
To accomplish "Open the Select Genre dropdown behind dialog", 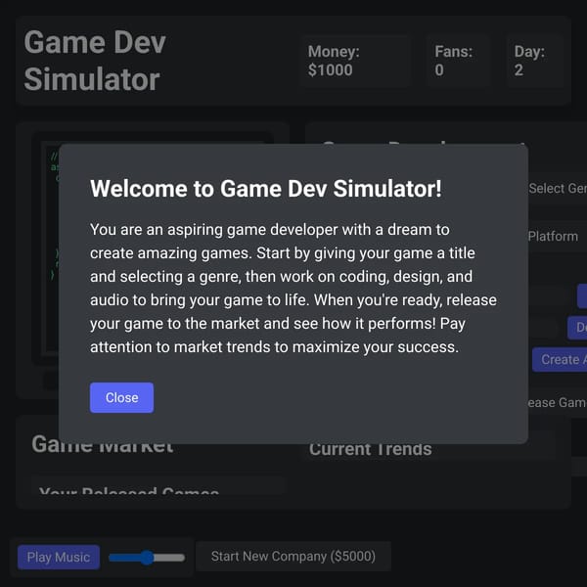I will pyautogui.click(x=557, y=188).
